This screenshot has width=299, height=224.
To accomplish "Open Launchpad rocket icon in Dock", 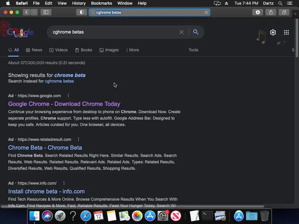I will [60, 216].
